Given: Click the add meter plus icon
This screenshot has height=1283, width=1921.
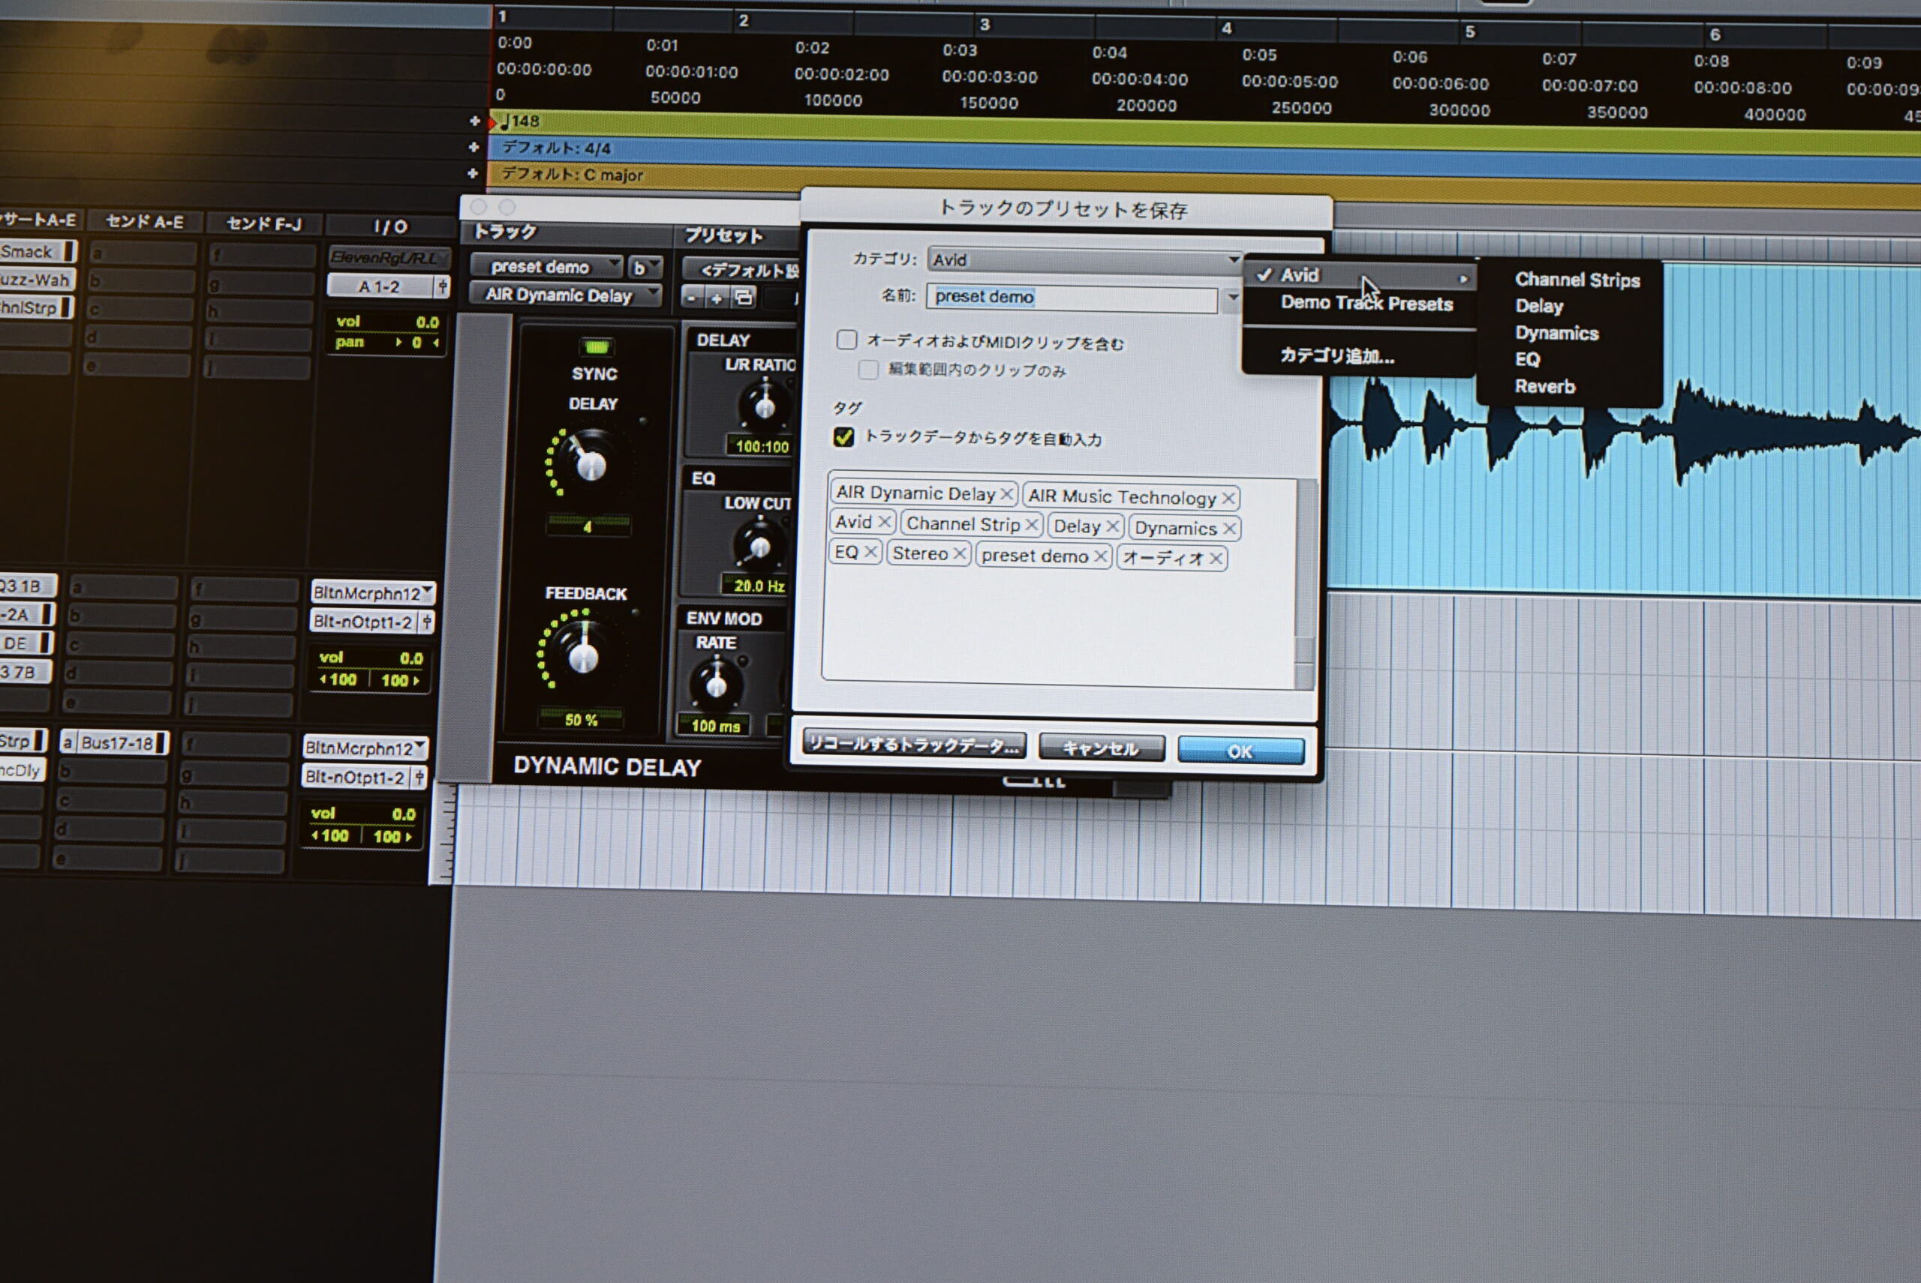Looking at the screenshot, I should pyautogui.click(x=473, y=147).
